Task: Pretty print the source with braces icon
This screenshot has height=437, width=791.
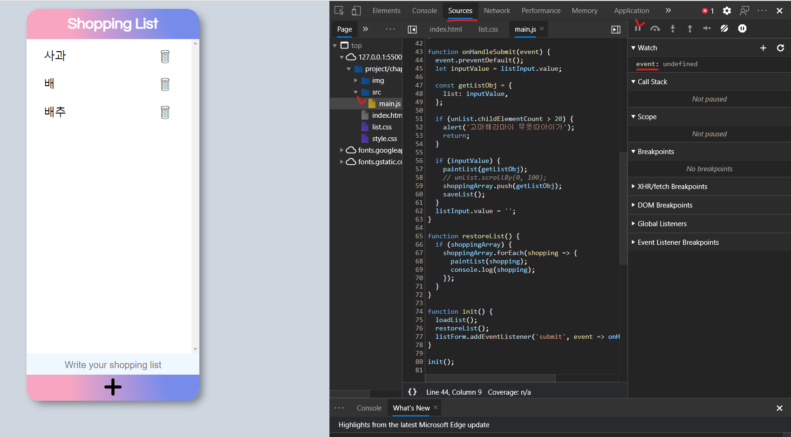Action: coord(412,392)
